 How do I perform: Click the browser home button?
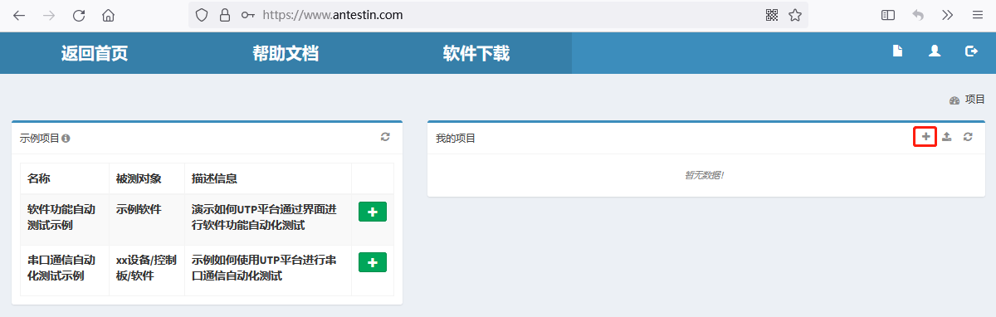(x=108, y=15)
